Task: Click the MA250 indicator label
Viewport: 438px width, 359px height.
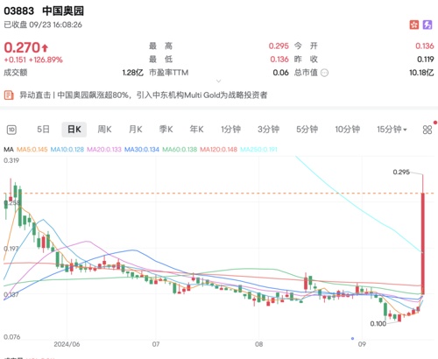Action: pyautogui.click(x=258, y=150)
